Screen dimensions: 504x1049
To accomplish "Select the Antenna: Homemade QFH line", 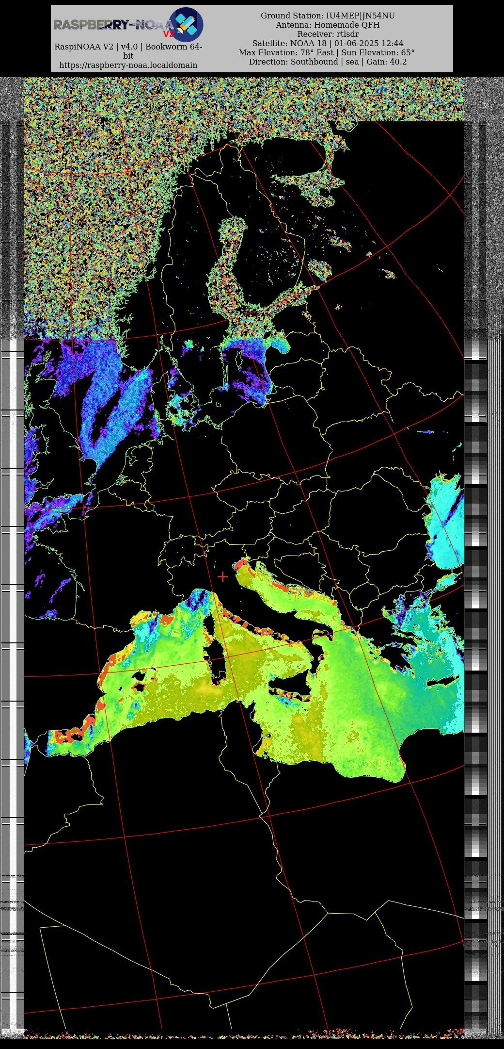I will (328, 25).
